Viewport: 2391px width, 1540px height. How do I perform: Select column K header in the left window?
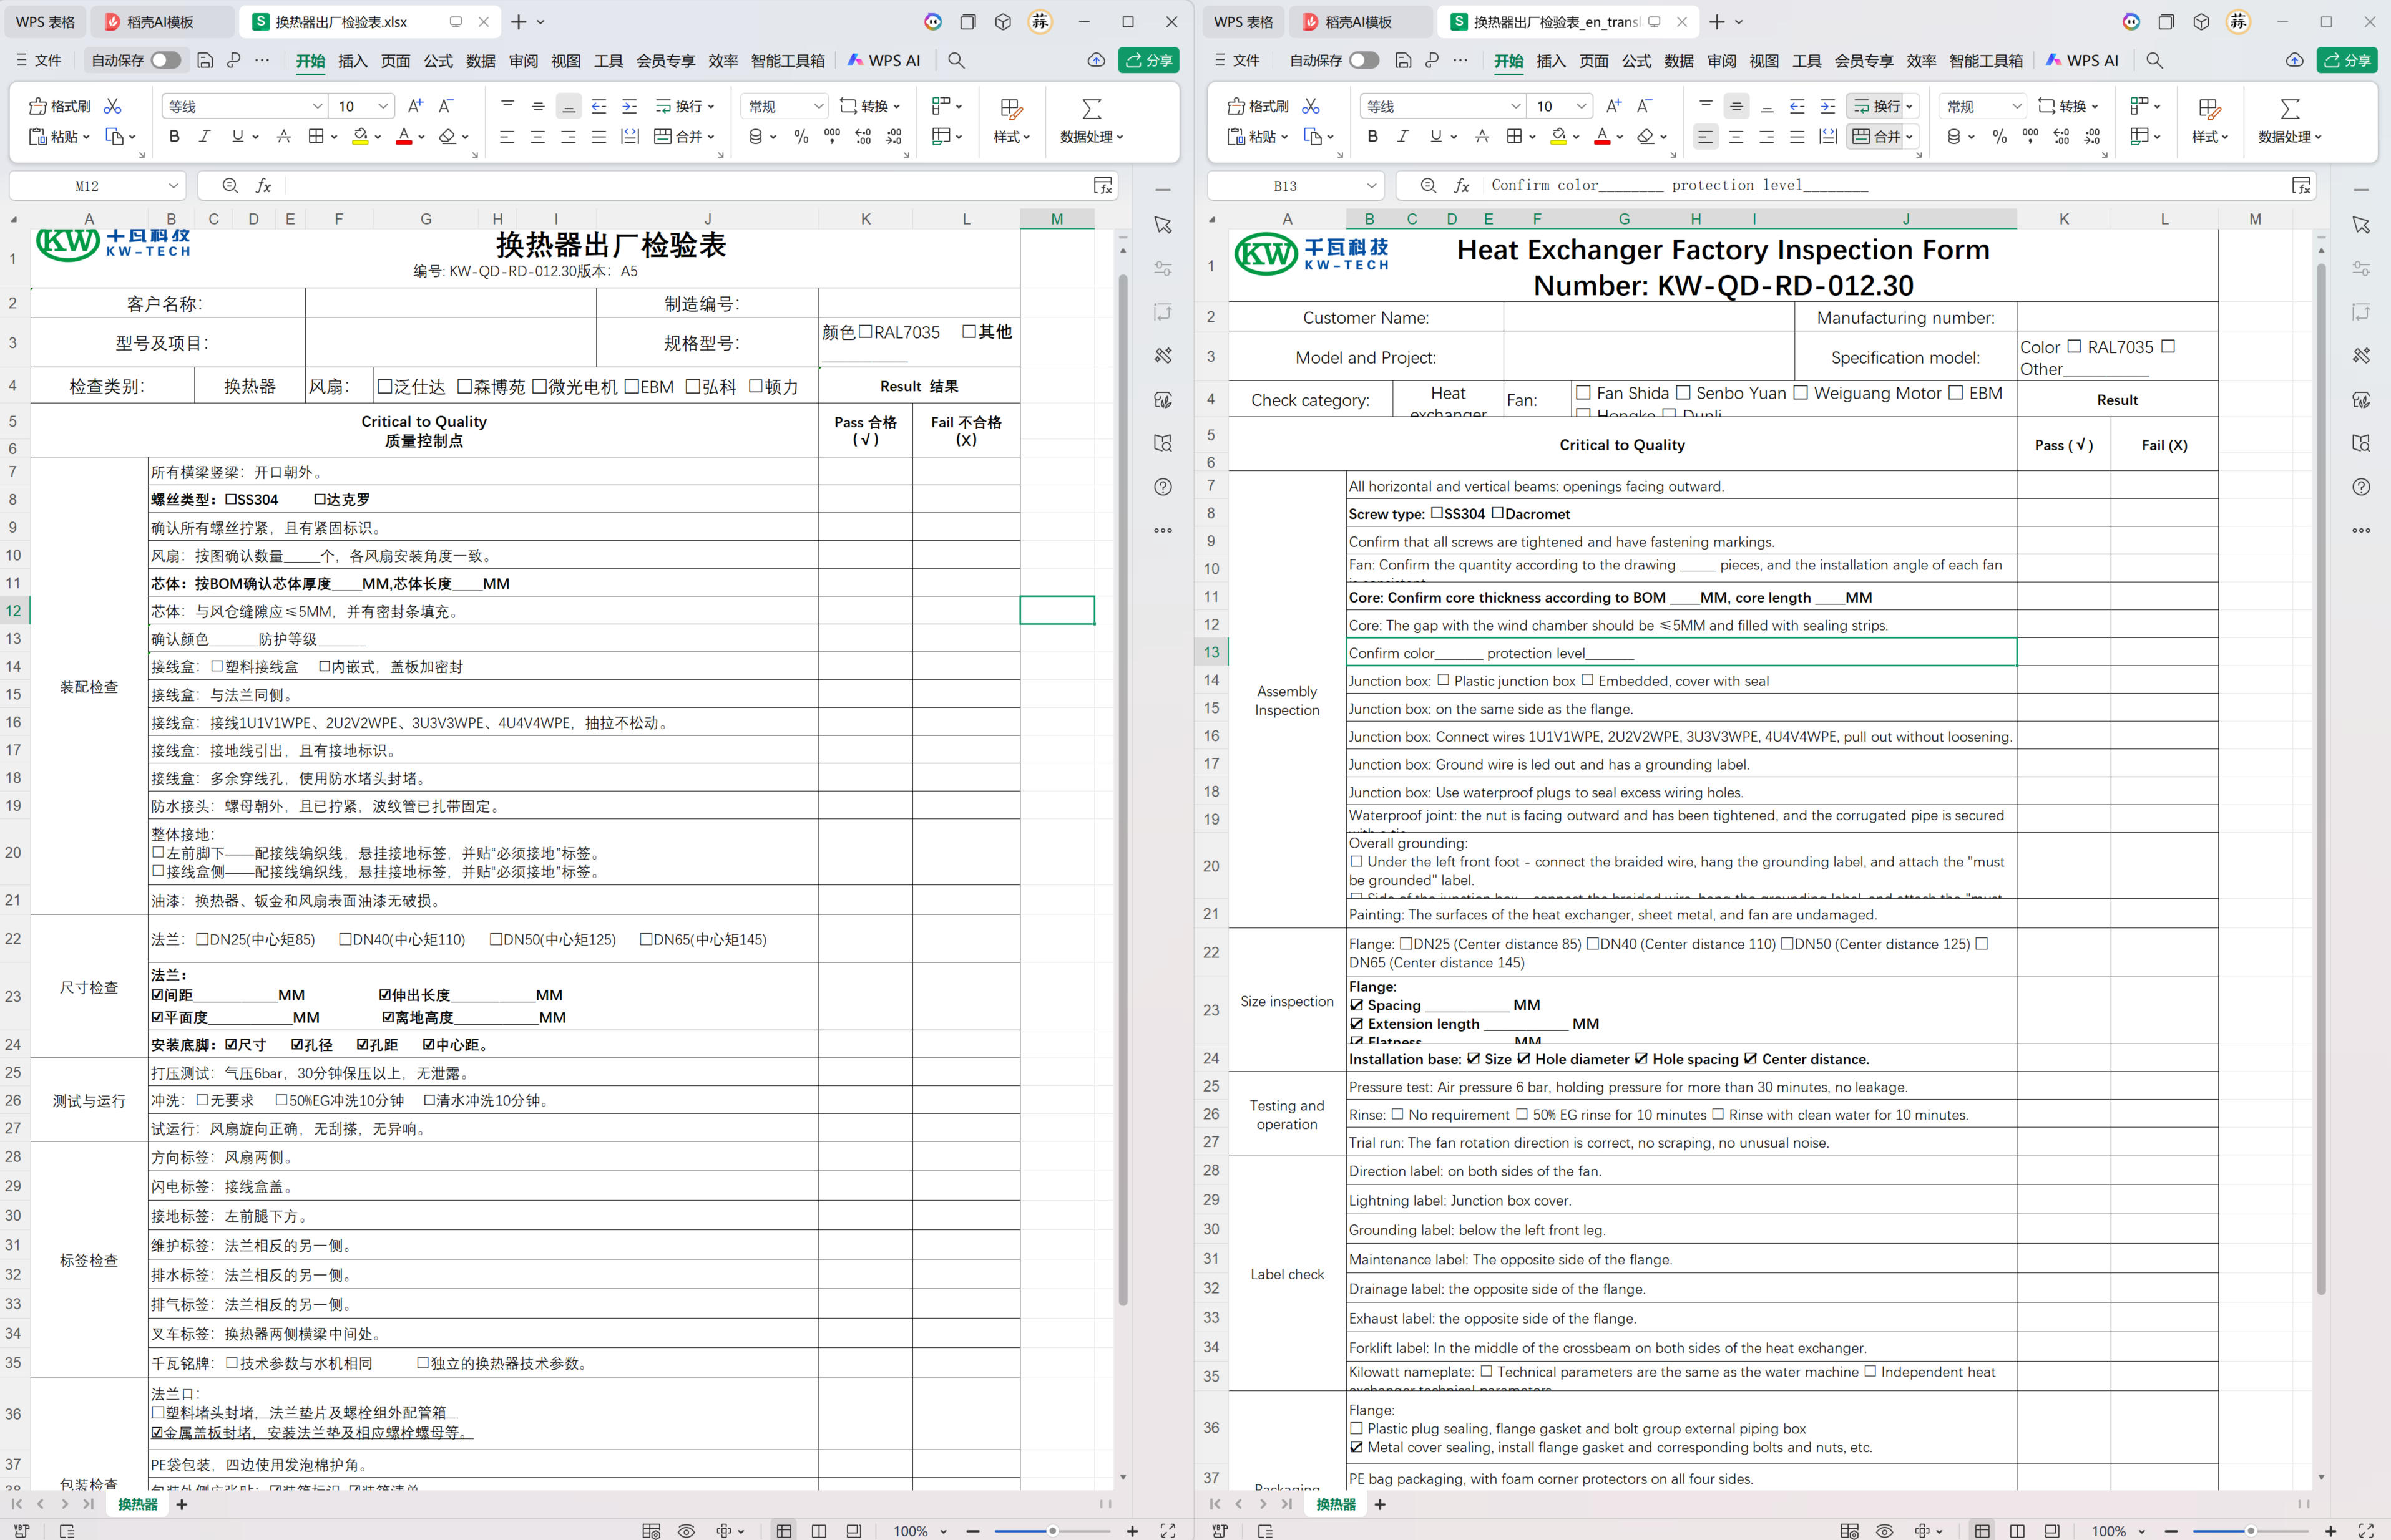click(866, 219)
